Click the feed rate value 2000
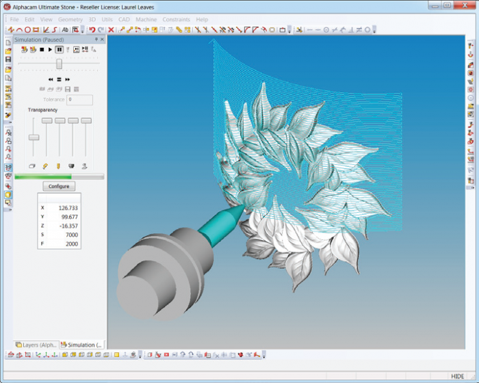The height and width of the screenshot is (383, 479). (x=72, y=244)
